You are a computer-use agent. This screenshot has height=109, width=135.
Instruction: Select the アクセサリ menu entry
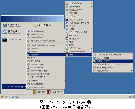(46, 55)
